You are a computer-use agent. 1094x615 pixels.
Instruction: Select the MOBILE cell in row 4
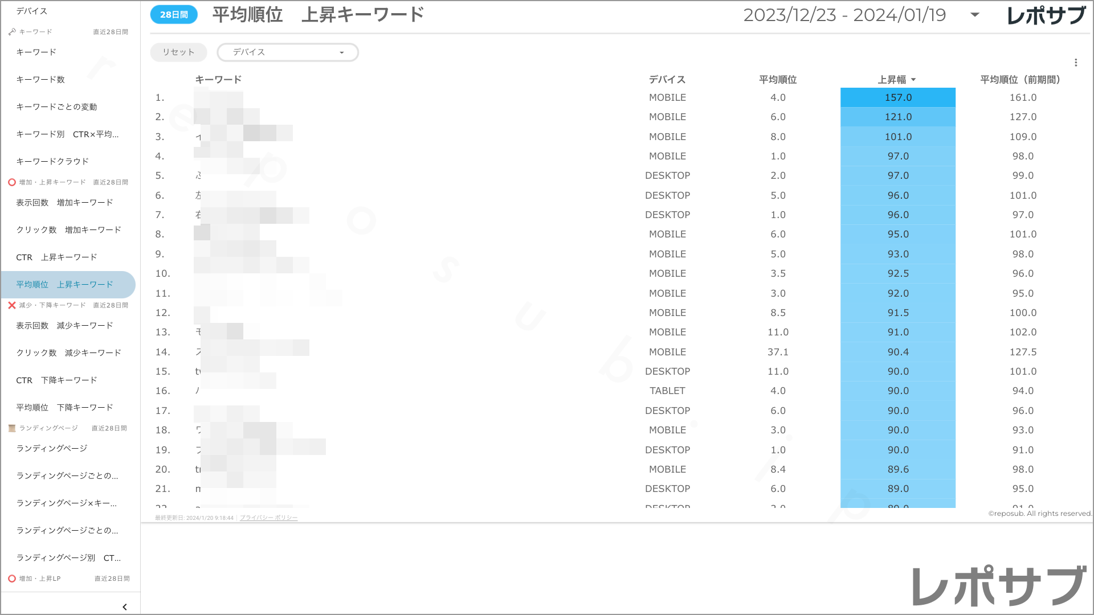coord(667,155)
